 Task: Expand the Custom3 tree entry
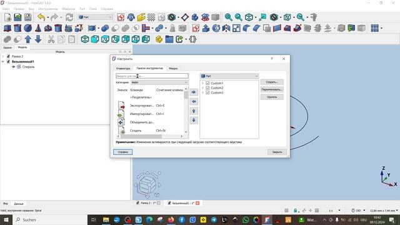(x=202, y=92)
